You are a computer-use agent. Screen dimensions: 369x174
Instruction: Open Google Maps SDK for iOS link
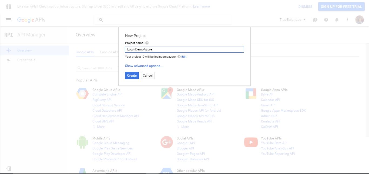(x=195, y=100)
